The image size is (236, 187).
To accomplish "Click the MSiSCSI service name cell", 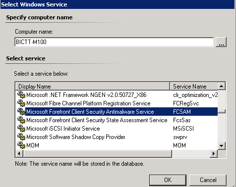I will coord(183,129).
